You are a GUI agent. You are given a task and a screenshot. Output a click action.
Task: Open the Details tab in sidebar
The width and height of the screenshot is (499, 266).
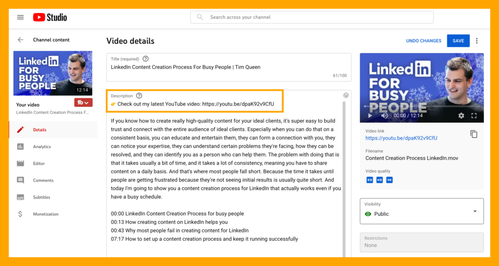point(53,129)
